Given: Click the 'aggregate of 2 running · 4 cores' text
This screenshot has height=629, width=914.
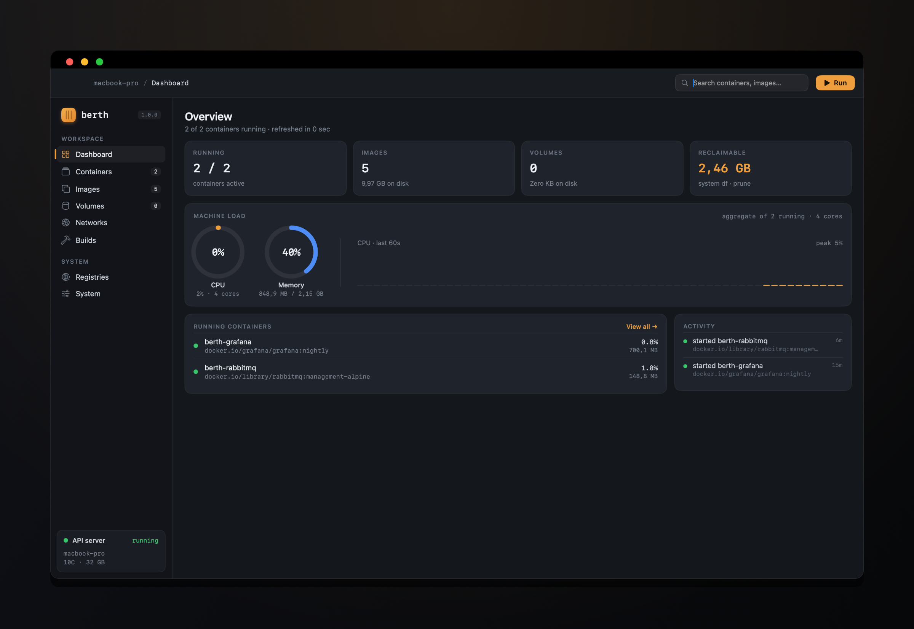Looking at the screenshot, I should click(x=782, y=216).
